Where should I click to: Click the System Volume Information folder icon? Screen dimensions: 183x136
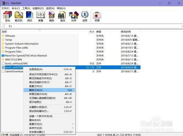(x=3, y=44)
